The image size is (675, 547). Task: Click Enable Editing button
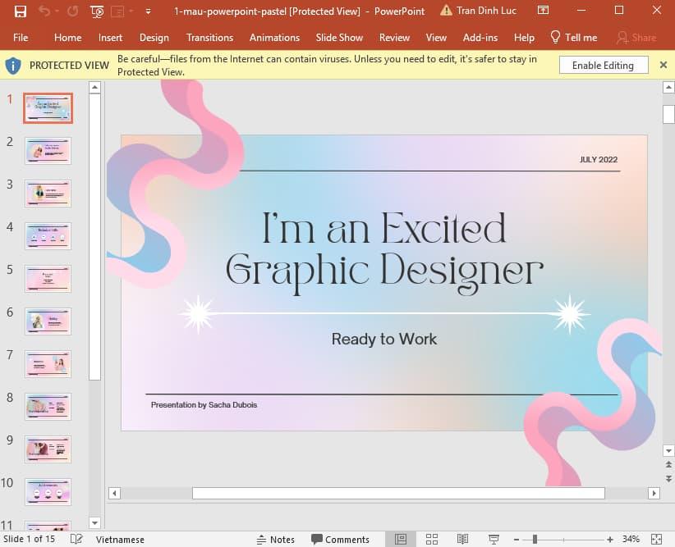click(603, 66)
